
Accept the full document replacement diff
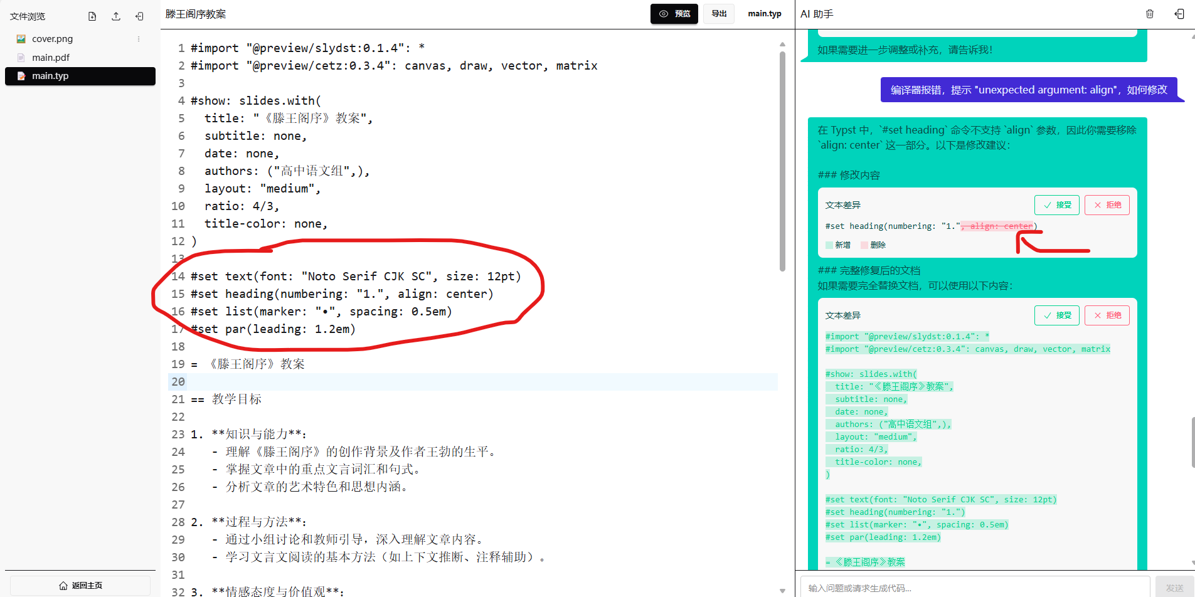[1056, 315]
